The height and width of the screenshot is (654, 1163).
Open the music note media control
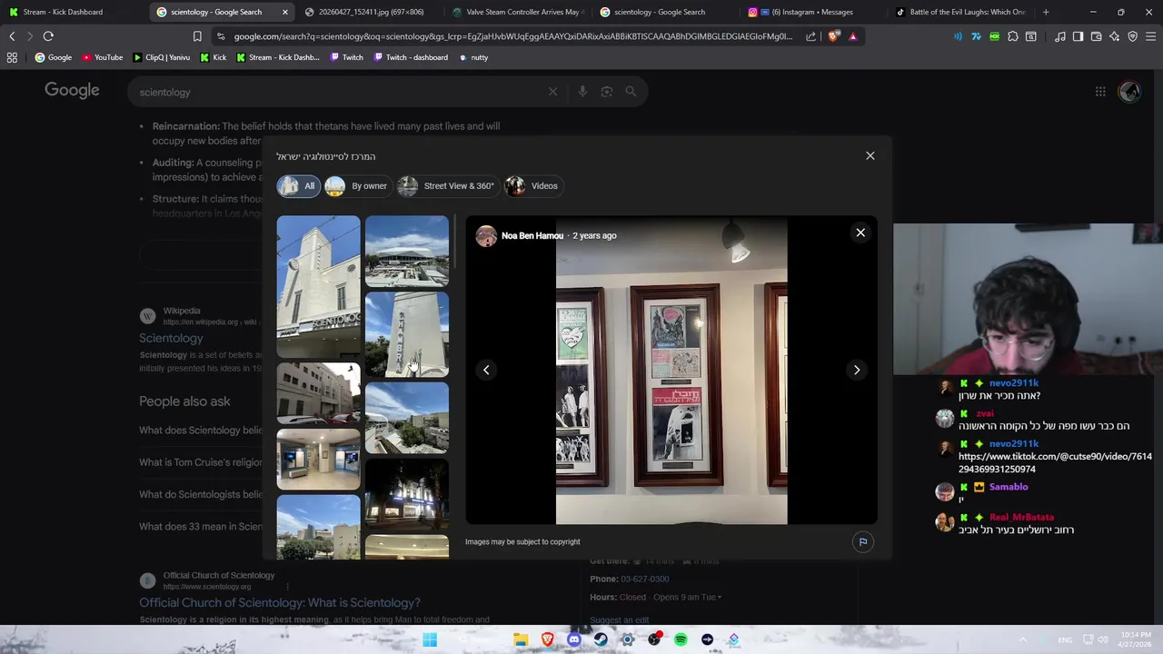pyautogui.click(x=1060, y=36)
